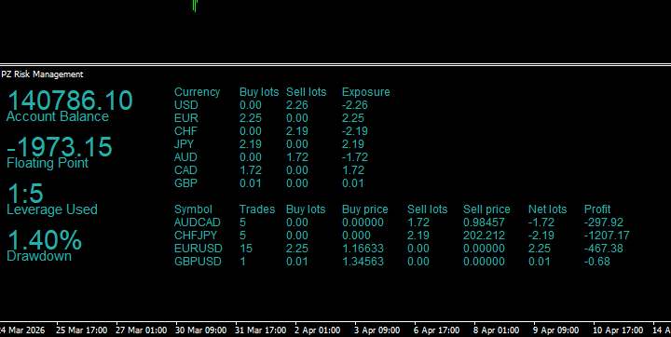Click the Profit column header

click(597, 209)
